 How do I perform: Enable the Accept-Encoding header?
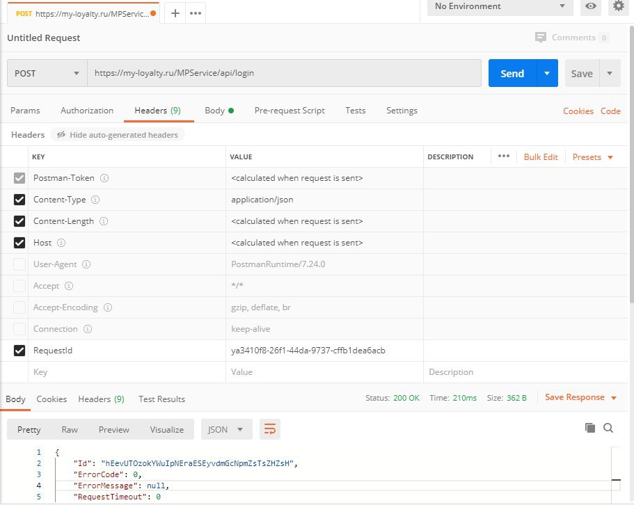pyautogui.click(x=19, y=307)
